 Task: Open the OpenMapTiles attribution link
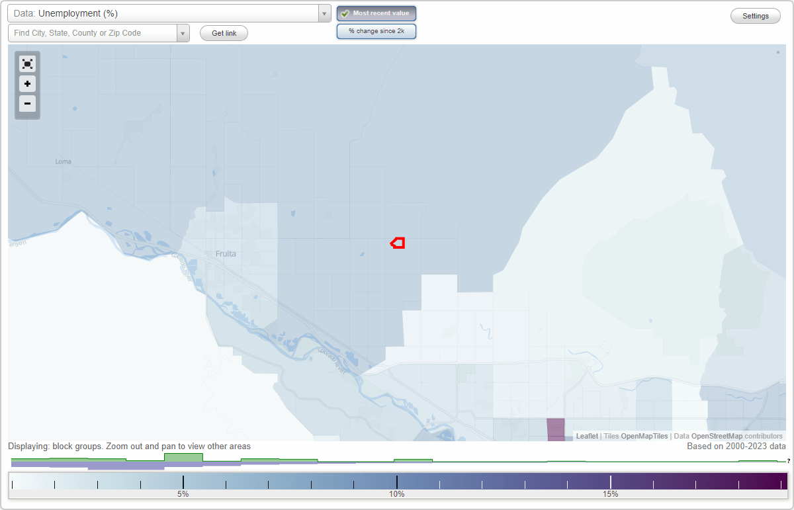click(644, 437)
